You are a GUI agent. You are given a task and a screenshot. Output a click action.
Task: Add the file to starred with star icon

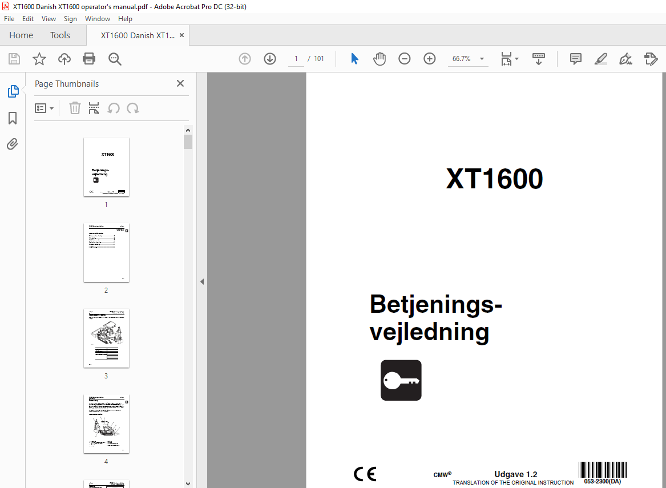click(39, 59)
